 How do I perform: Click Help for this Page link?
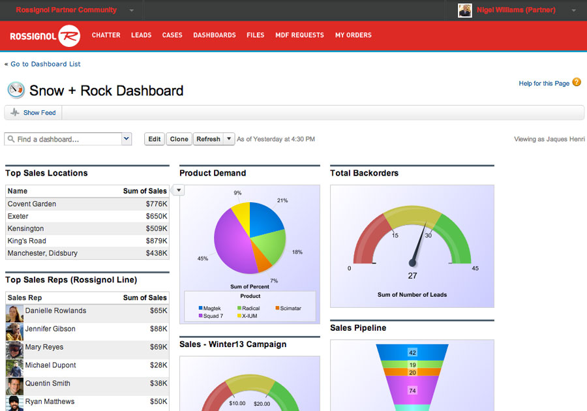coord(544,83)
